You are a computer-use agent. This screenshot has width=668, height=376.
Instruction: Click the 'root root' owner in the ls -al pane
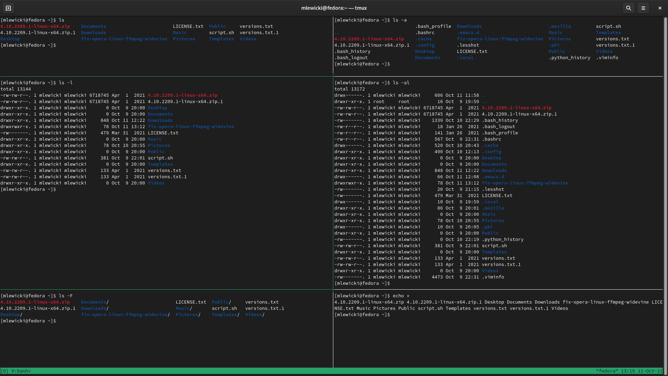[x=391, y=102]
